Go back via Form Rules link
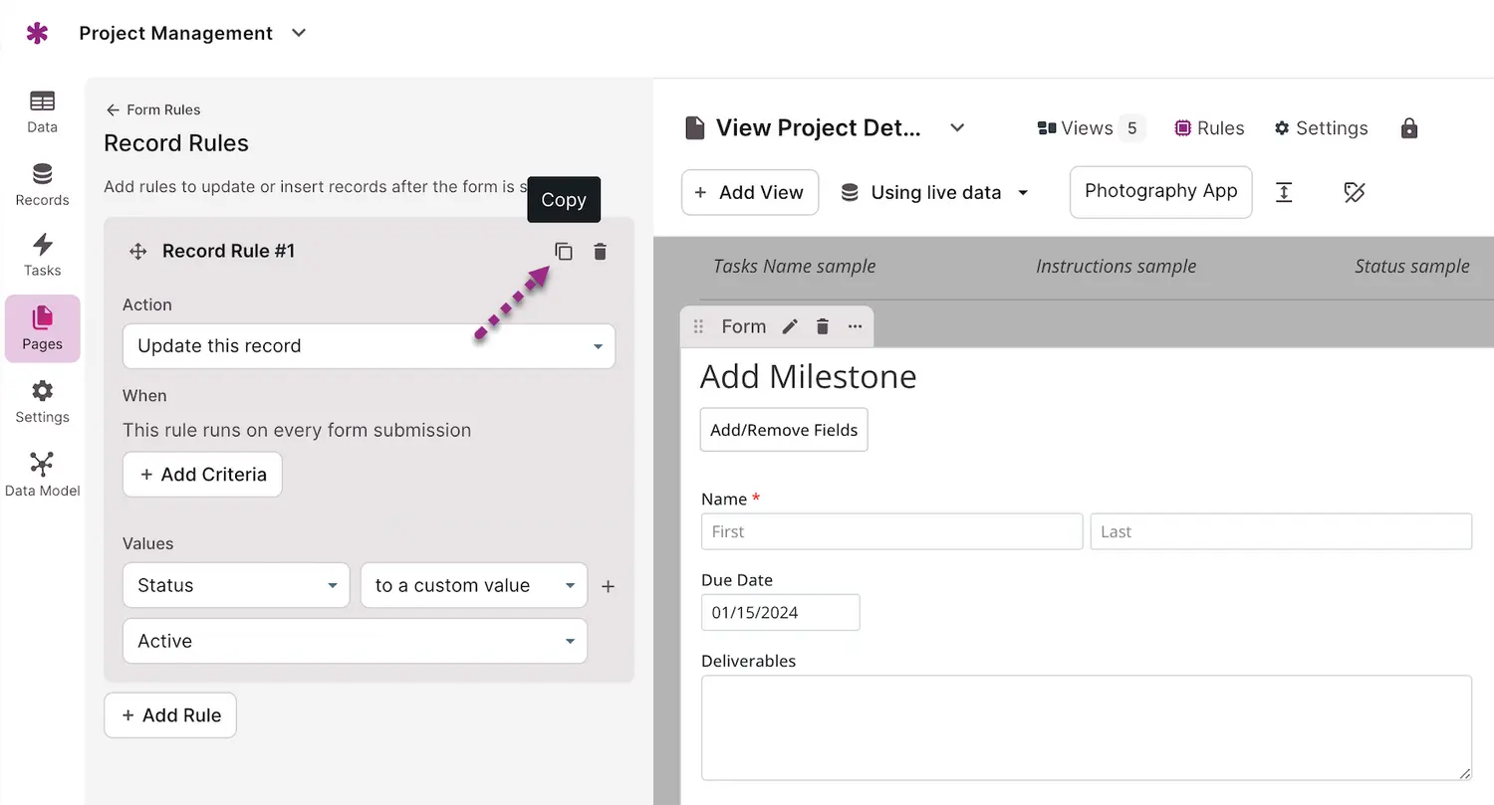Viewport: 1494px width, 805px height. click(x=152, y=109)
